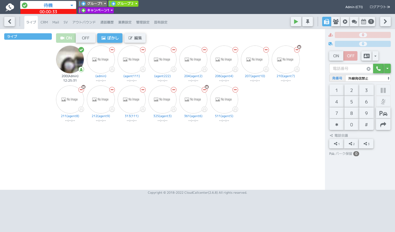The height and width of the screenshot is (232, 395).
Task: Click the contact card icon button
Action: [366, 56]
